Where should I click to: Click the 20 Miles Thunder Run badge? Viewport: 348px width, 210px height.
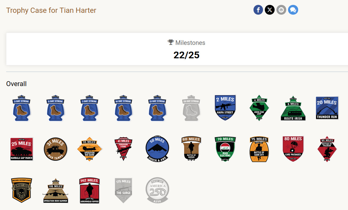click(327, 108)
